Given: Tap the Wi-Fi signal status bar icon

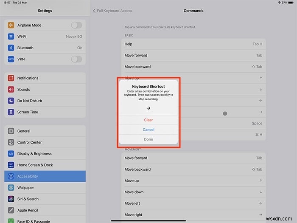Looking at the screenshot, I should pos(279,3).
